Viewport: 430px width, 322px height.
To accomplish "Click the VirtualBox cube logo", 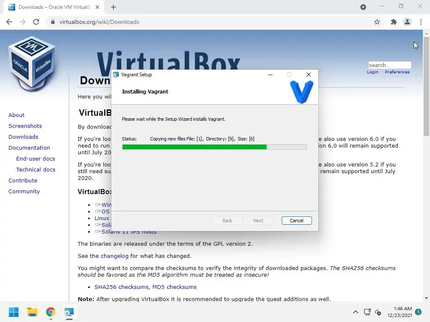I will 32,64.
